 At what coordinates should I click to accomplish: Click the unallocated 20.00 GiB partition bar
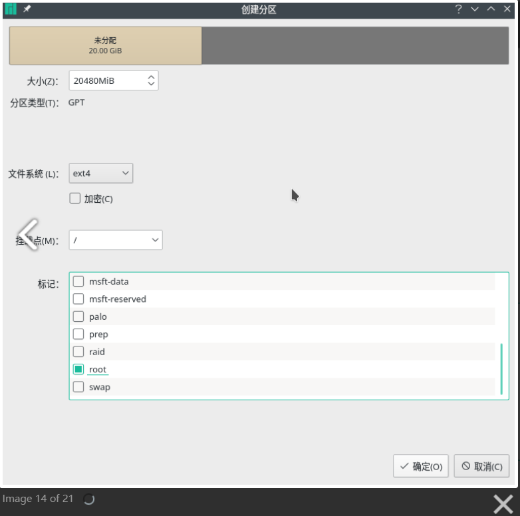[105, 45]
